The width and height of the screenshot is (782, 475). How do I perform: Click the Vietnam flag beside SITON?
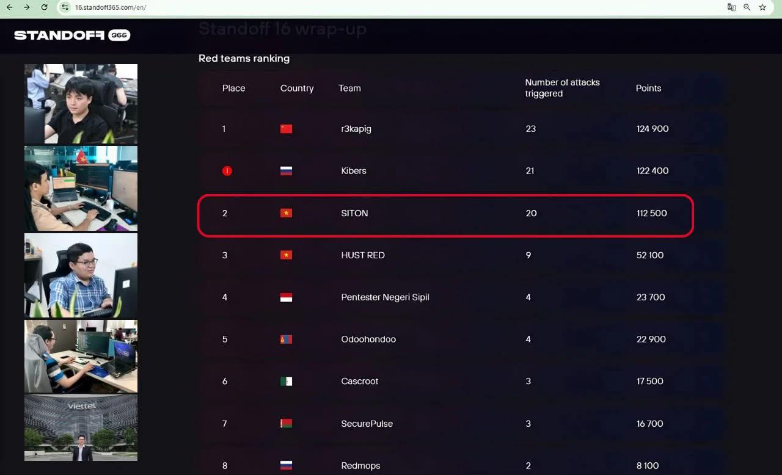[x=286, y=213]
